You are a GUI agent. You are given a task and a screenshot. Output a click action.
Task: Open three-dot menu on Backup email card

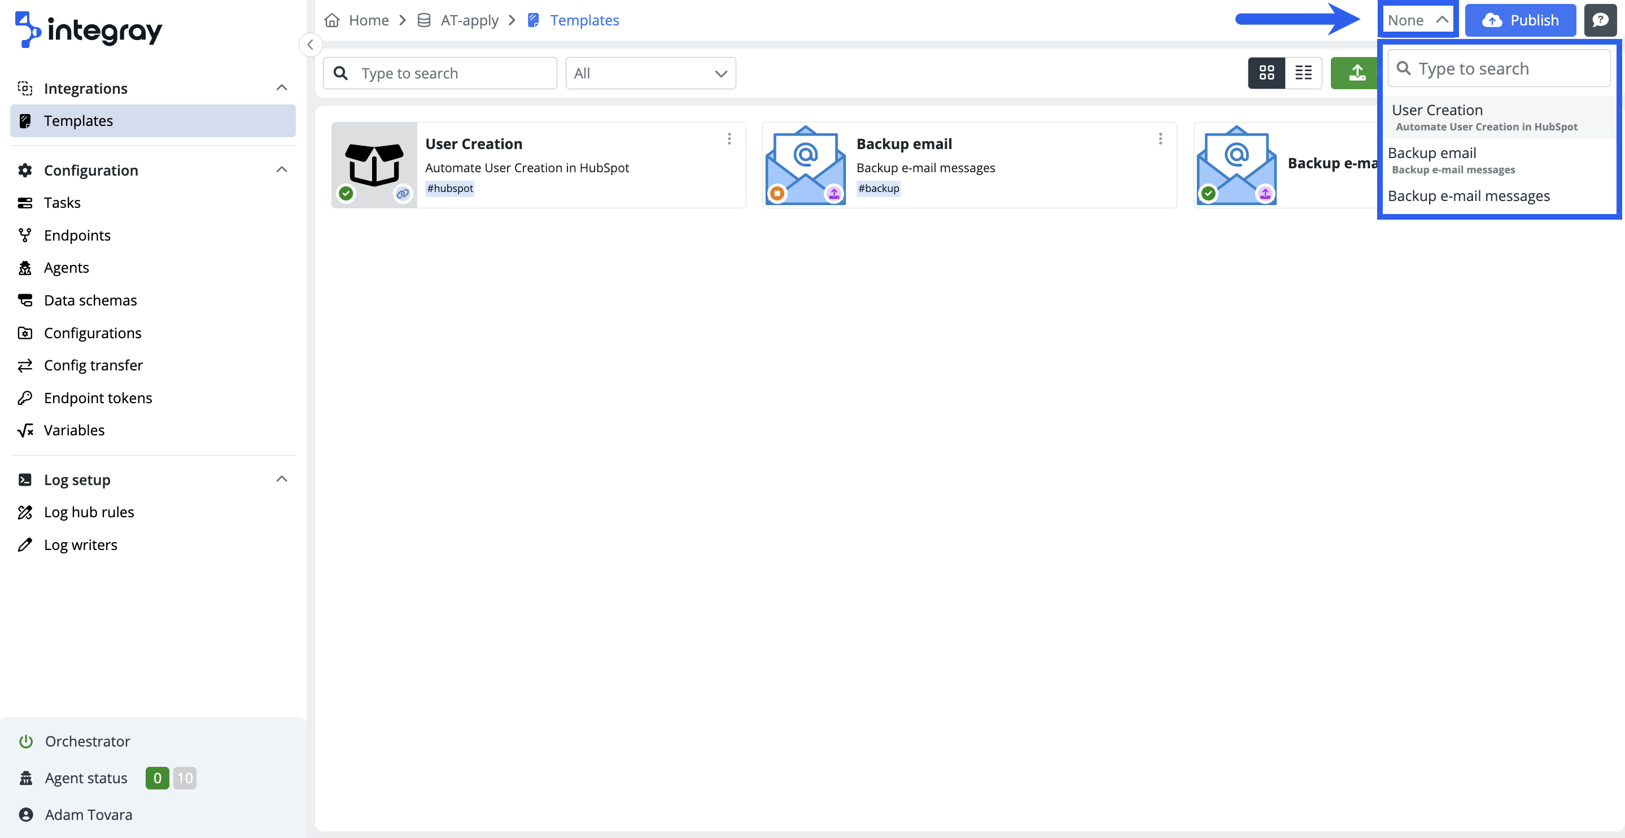coord(1160,139)
